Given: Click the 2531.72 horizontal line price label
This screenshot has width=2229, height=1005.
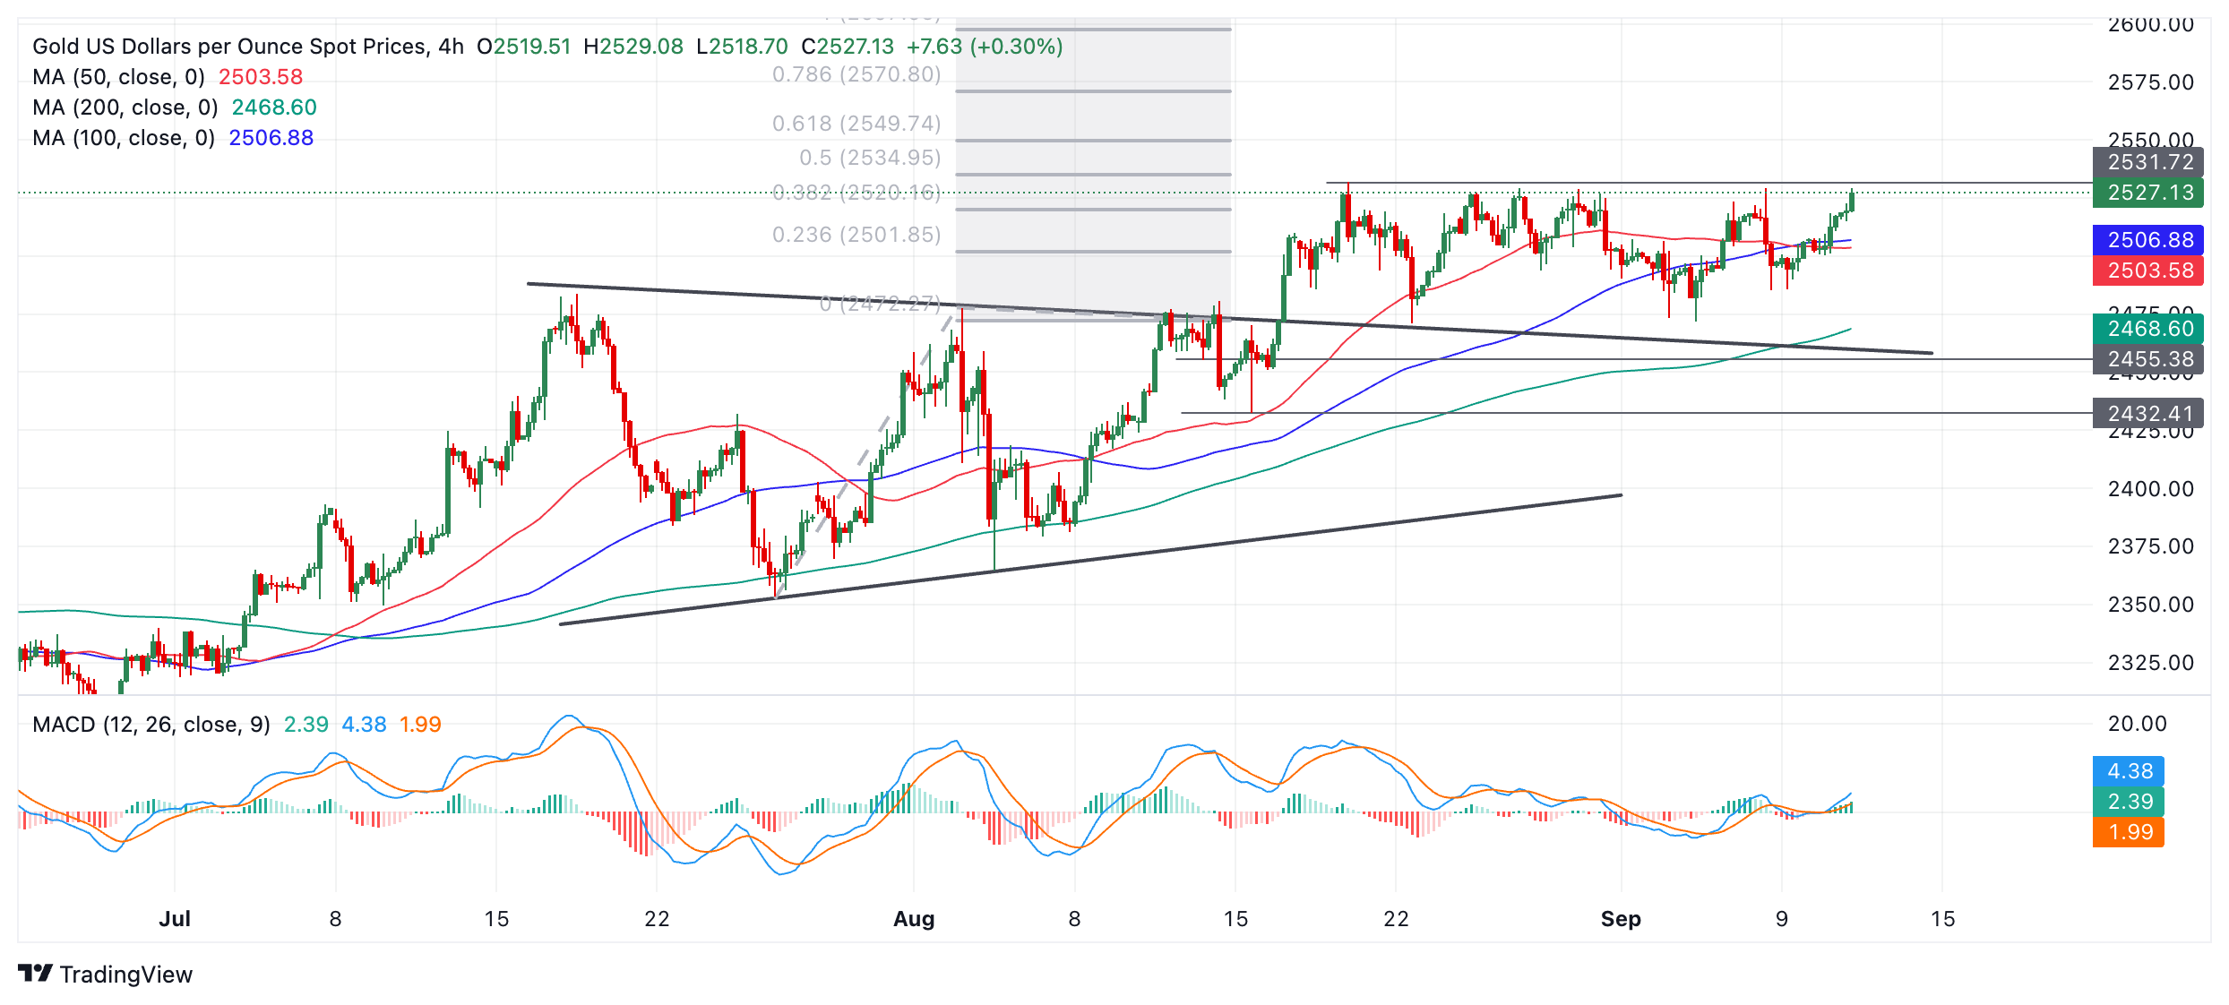Looking at the screenshot, I should pyautogui.click(x=2148, y=162).
